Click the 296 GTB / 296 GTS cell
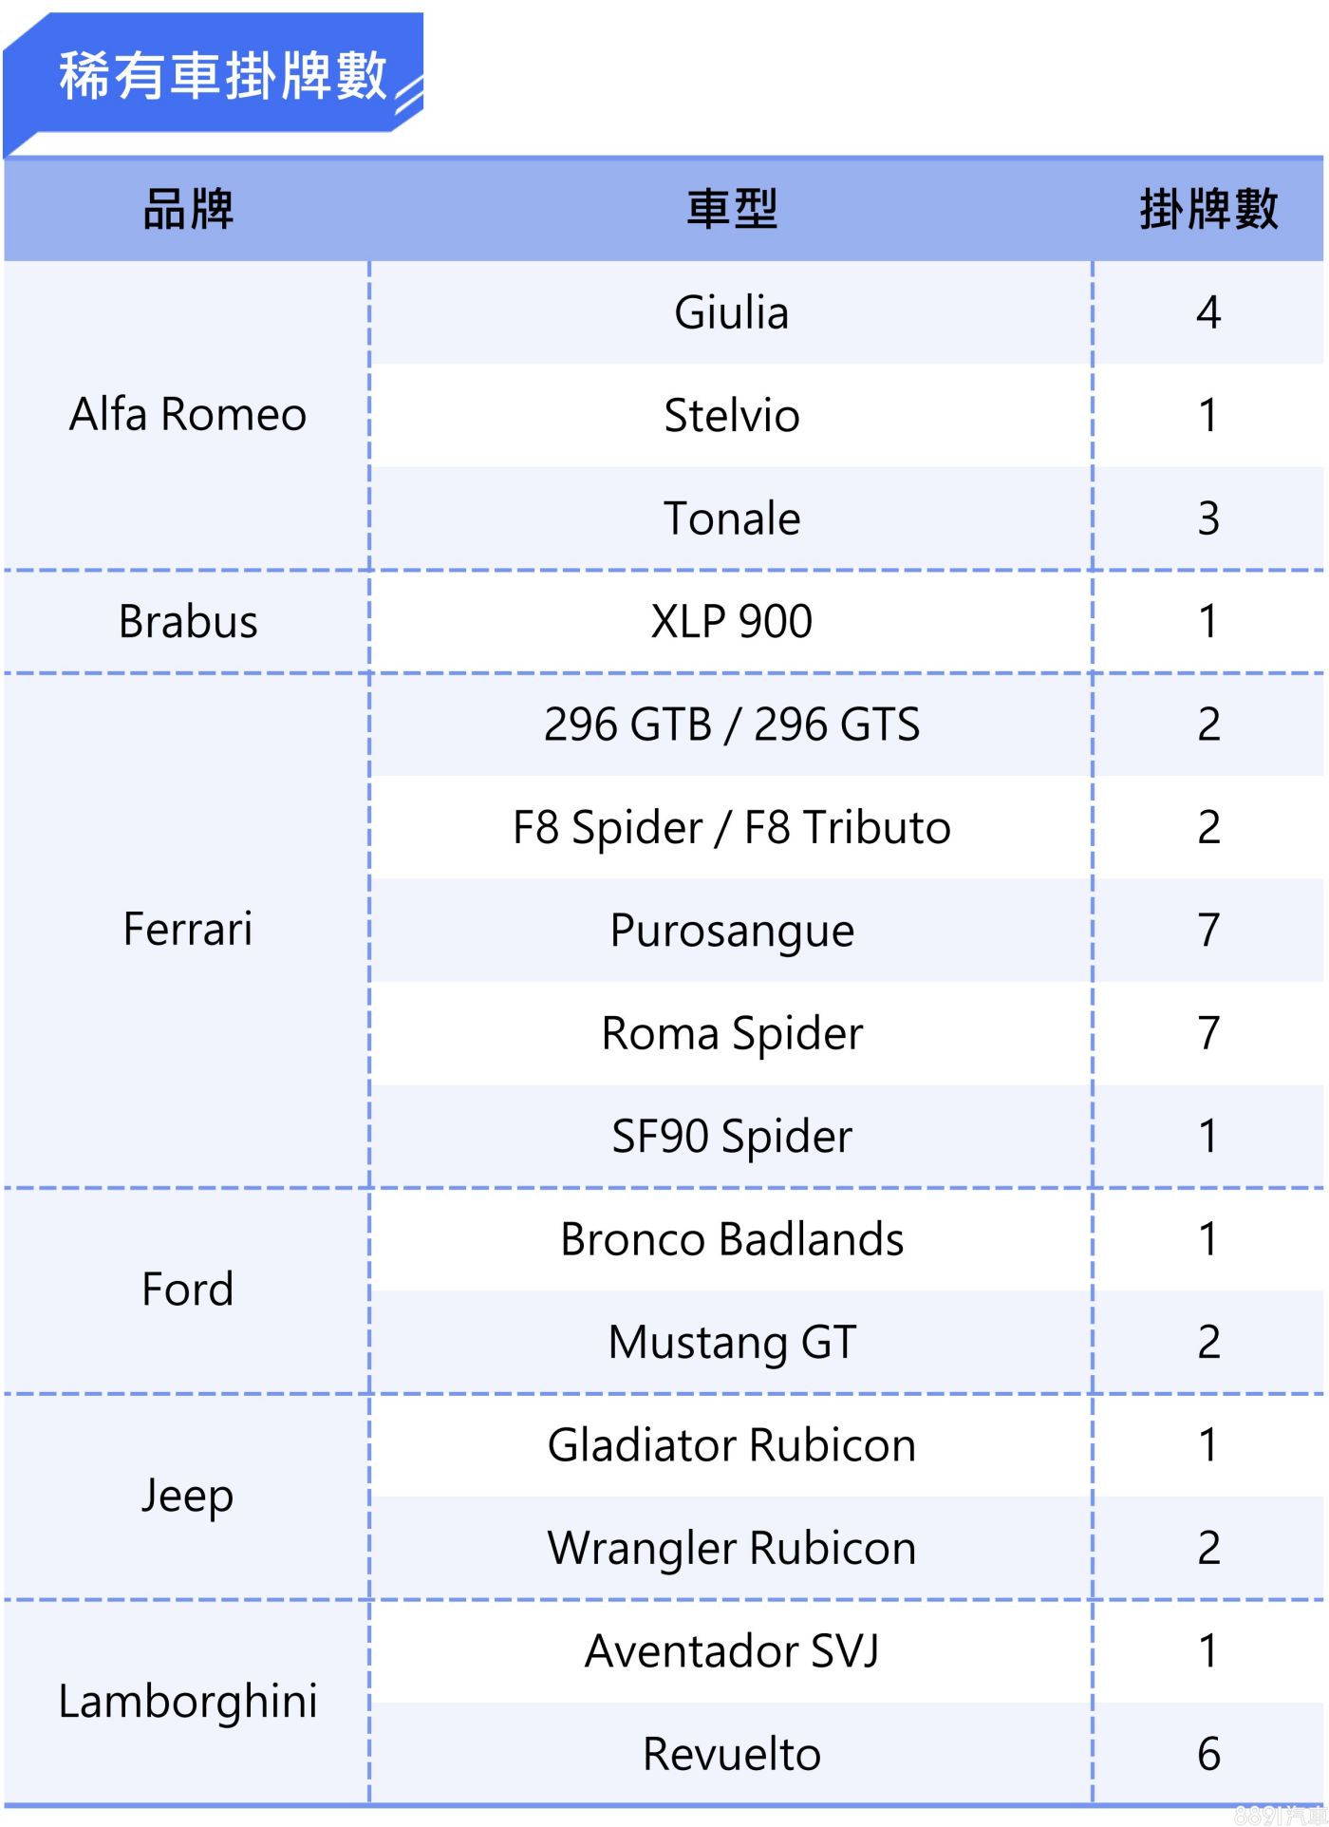The width and height of the screenshot is (1329, 1827). pyautogui.click(x=731, y=725)
